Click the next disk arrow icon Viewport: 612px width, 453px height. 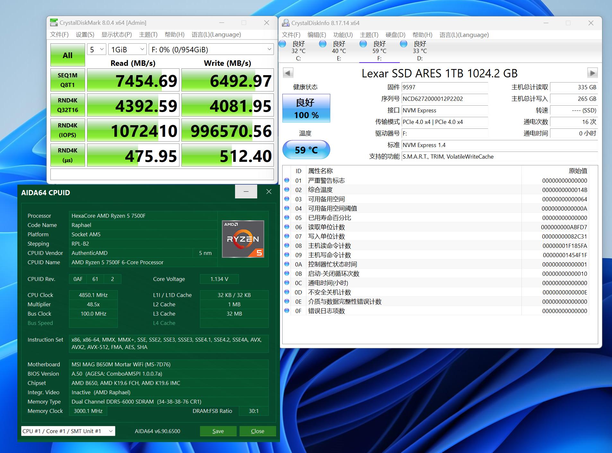(592, 73)
